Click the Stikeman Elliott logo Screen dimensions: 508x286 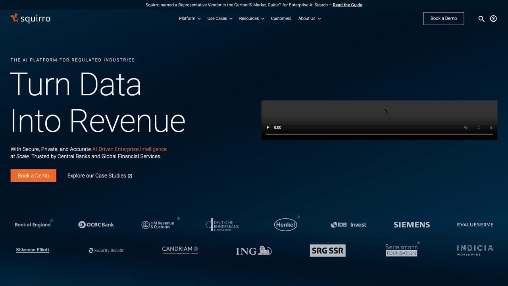coord(33,250)
